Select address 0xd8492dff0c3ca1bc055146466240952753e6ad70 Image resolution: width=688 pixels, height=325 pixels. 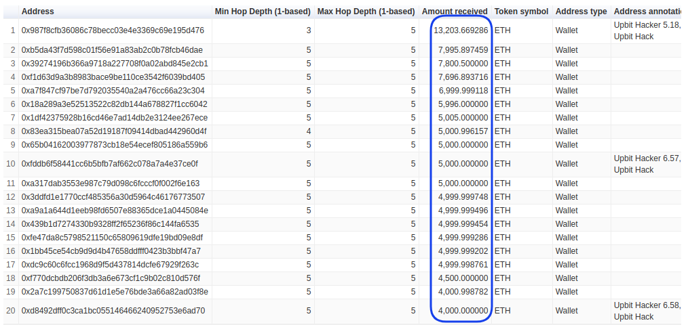pyautogui.click(x=113, y=311)
